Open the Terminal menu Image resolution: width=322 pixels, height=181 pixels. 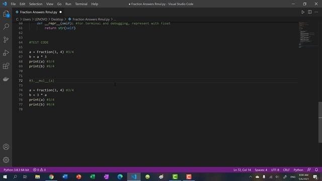(81, 4)
